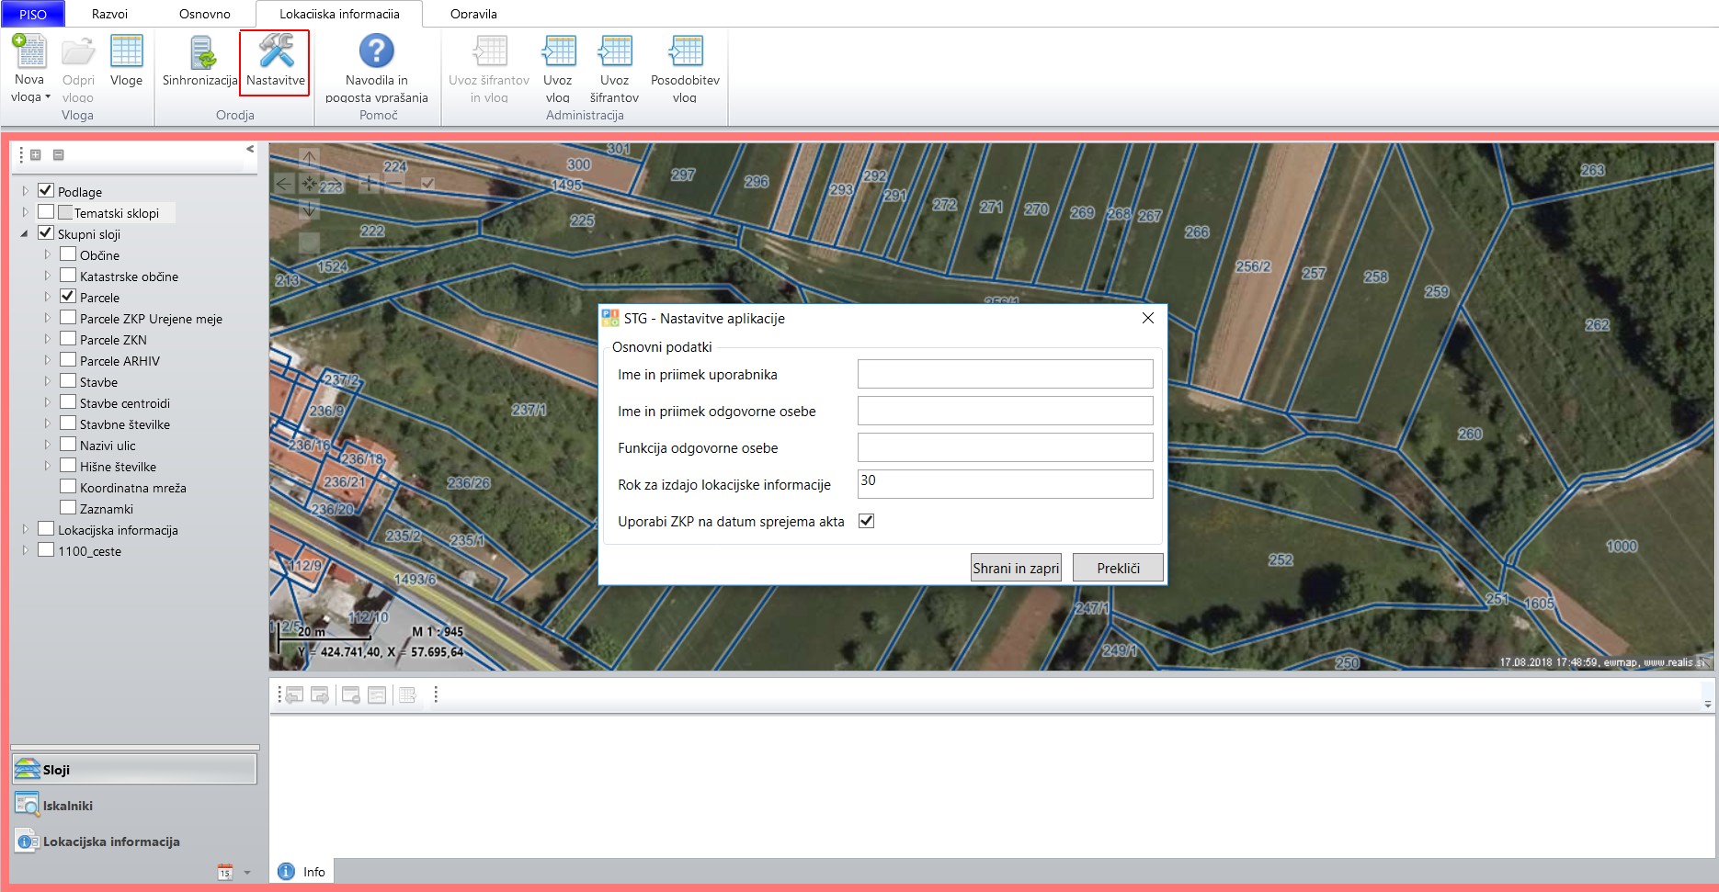Open the Iskalniki panel

pos(68,806)
